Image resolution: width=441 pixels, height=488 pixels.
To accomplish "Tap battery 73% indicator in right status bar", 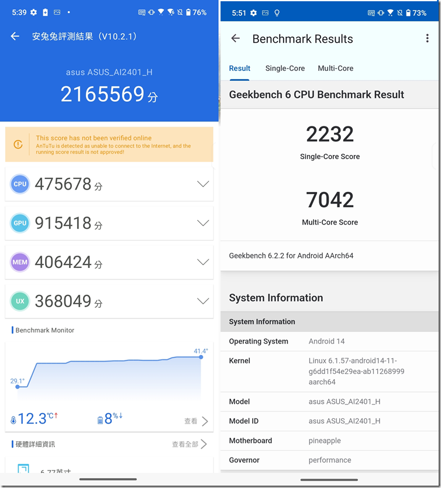I will coord(416,13).
